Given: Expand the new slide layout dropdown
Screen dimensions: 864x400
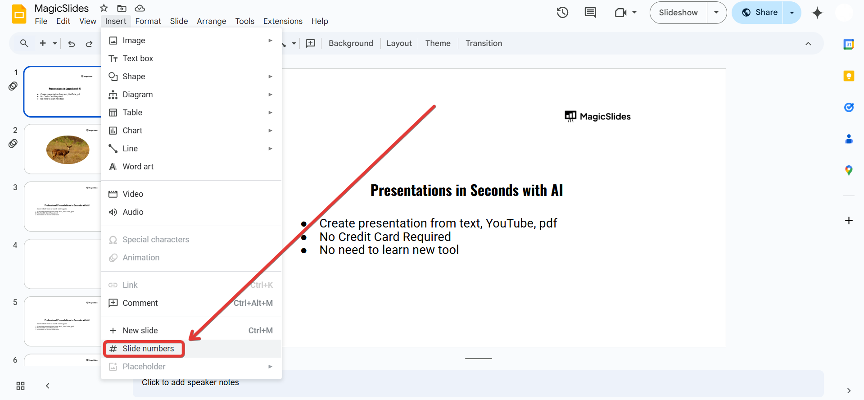Looking at the screenshot, I should pyautogui.click(x=55, y=44).
